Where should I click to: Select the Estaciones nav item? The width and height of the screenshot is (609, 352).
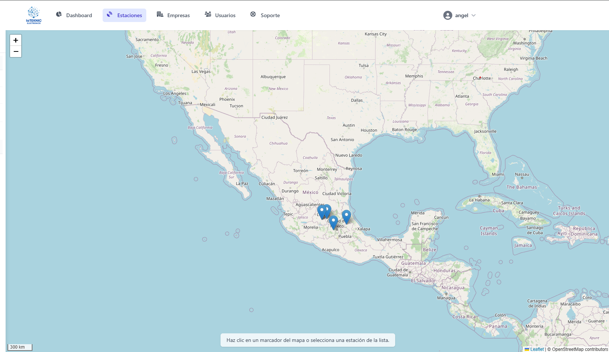(x=124, y=15)
